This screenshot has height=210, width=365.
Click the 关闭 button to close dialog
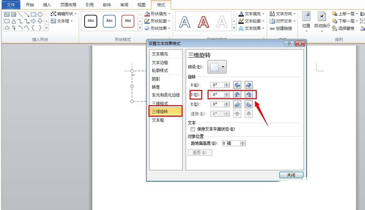291,175
